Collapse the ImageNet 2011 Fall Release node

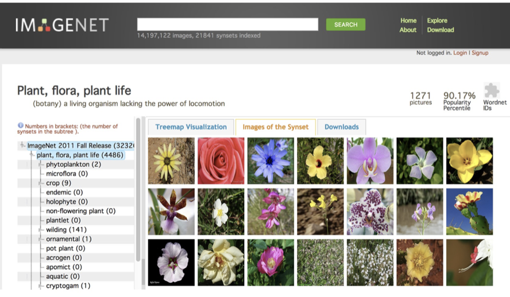[22, 146]
